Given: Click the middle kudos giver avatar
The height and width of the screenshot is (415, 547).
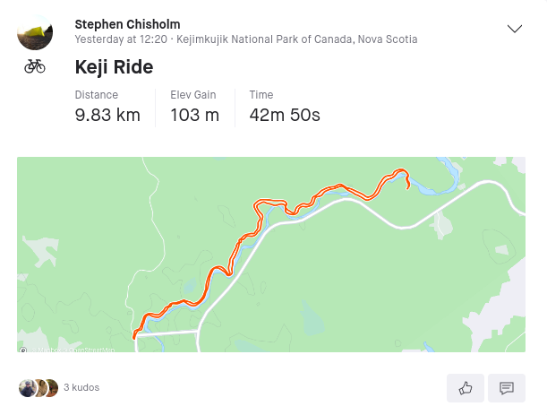Looking at the screenshot, I should pos(38,388).
